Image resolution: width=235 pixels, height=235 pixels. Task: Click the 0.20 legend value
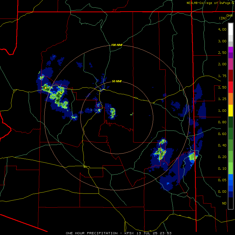click(x=222, y=157)
